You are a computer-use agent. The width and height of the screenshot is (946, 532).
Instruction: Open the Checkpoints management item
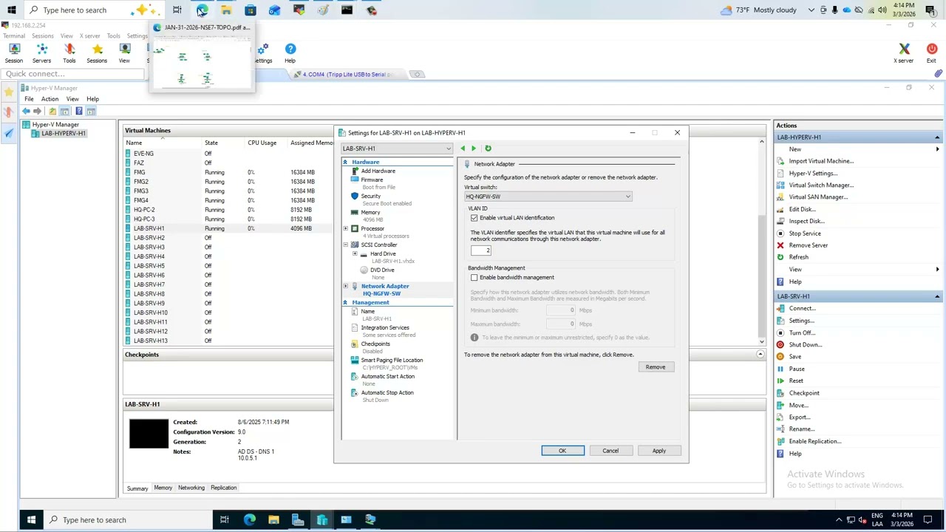375,344
